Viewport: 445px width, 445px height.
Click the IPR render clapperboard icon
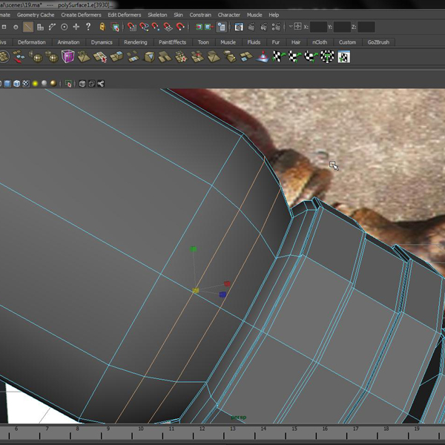pos(263,27)
